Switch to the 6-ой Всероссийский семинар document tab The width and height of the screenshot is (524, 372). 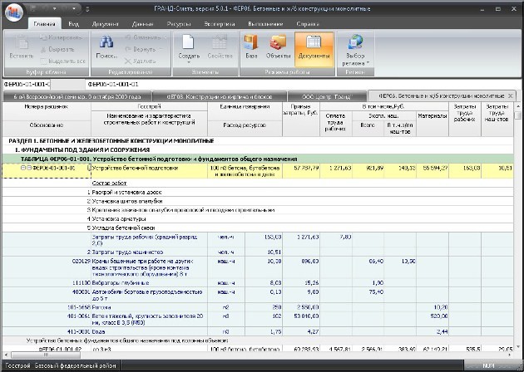(x=77, y=97)
